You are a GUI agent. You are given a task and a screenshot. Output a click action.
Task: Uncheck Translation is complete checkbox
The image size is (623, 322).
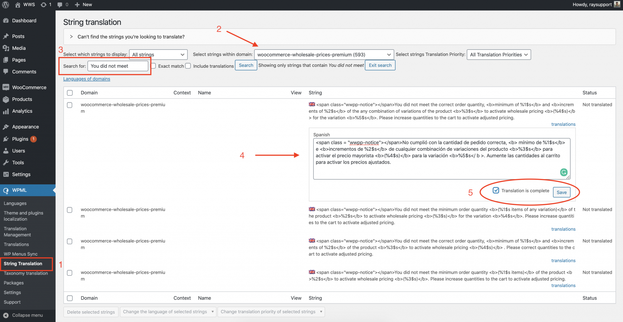pyautogui.click(x=496, y=190)
